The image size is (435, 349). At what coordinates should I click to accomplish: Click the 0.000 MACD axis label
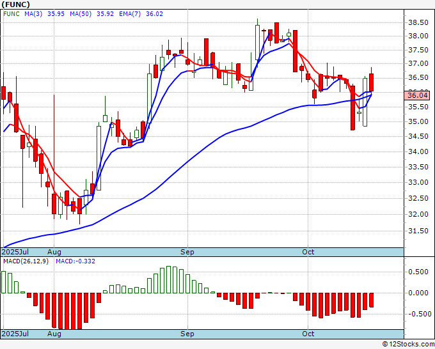pyautogui.click(x=418, y=293)
